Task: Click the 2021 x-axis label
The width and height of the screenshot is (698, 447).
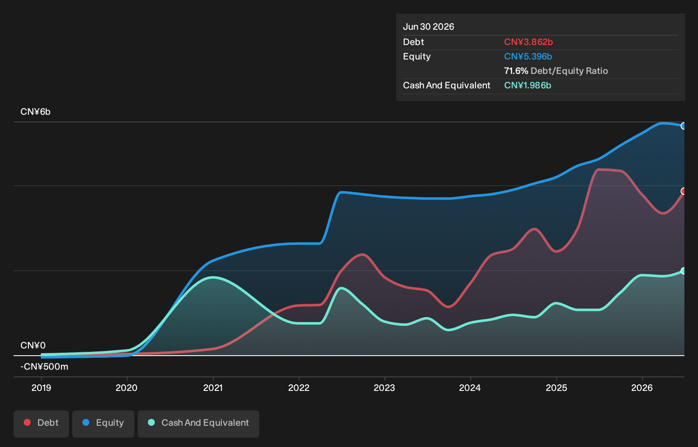Action: tap(213, 388)
